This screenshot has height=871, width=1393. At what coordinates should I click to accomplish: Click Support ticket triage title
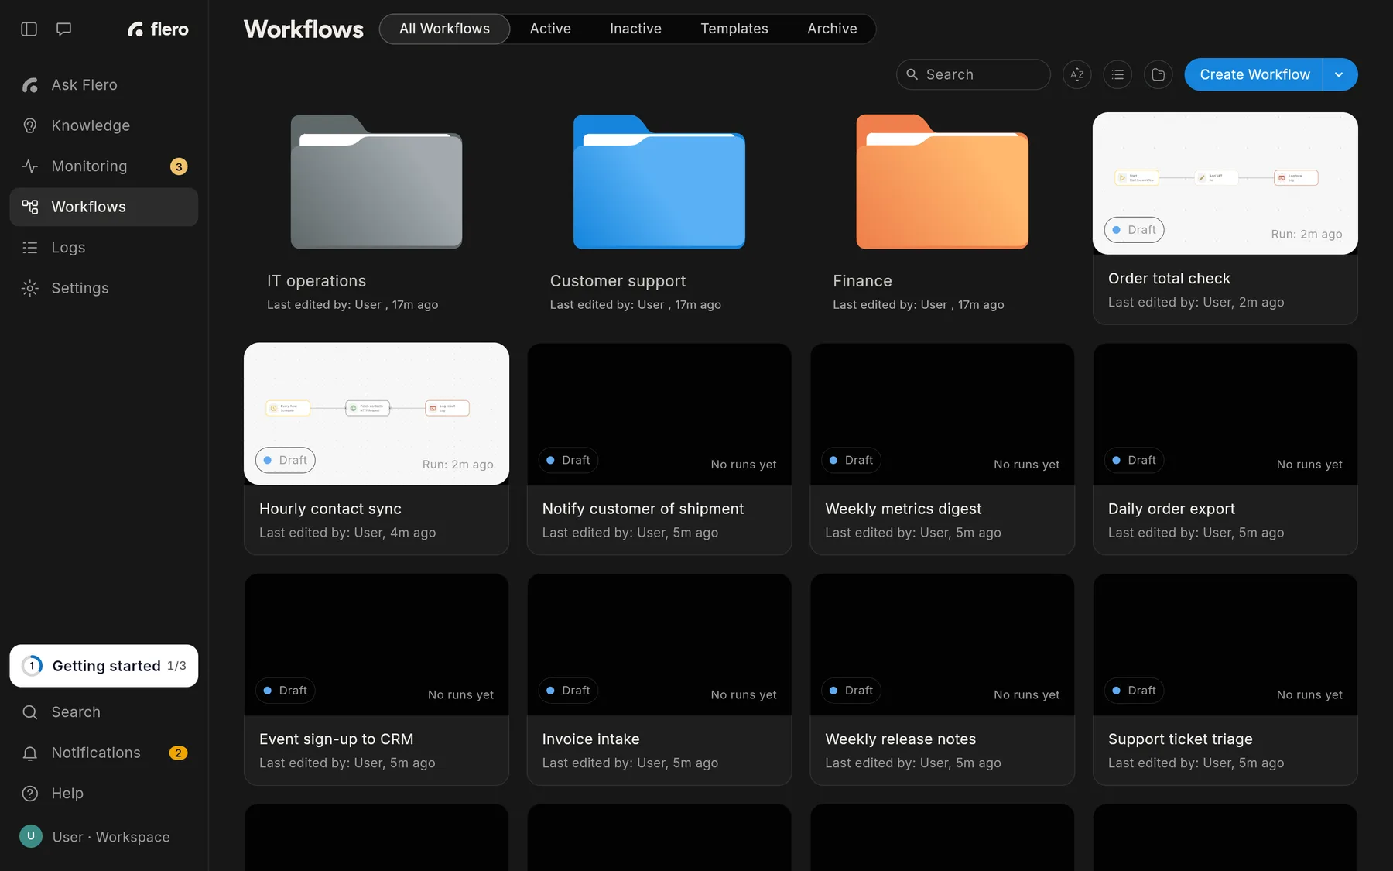point(1180,739)
